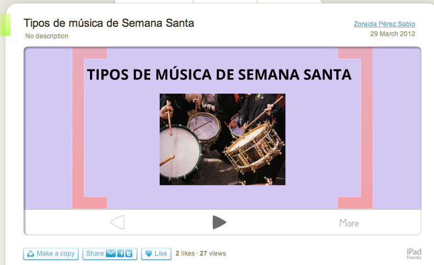Click the No description text
Screen dimensions: 434x265
click(x=47, y=36)
